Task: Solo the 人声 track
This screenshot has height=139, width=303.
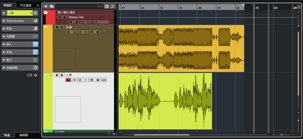Action: (62, 75)
